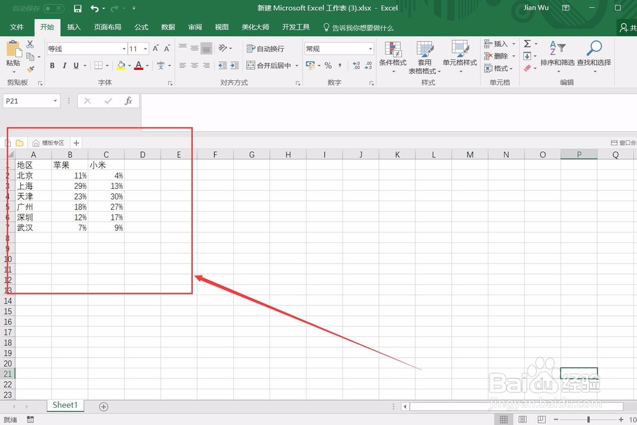
Task: Switch to the Insert (插入) tab
Action: click(x=73, y=27)
